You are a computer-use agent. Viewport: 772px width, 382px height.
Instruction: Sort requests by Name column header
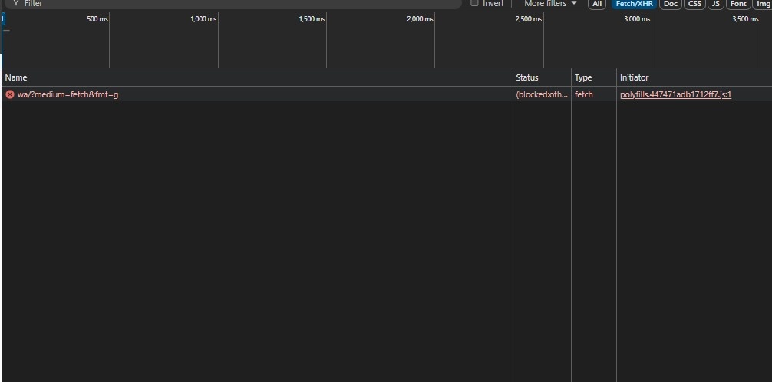(x=16, y=77)
